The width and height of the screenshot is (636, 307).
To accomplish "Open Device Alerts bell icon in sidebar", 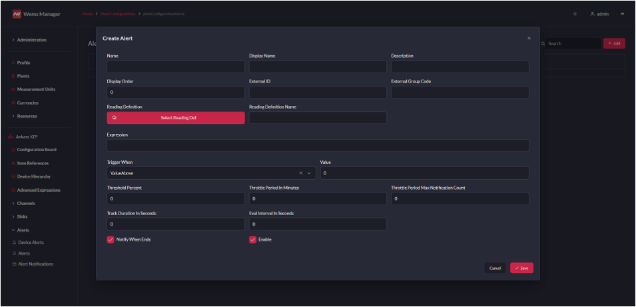I will pos(14,242).
